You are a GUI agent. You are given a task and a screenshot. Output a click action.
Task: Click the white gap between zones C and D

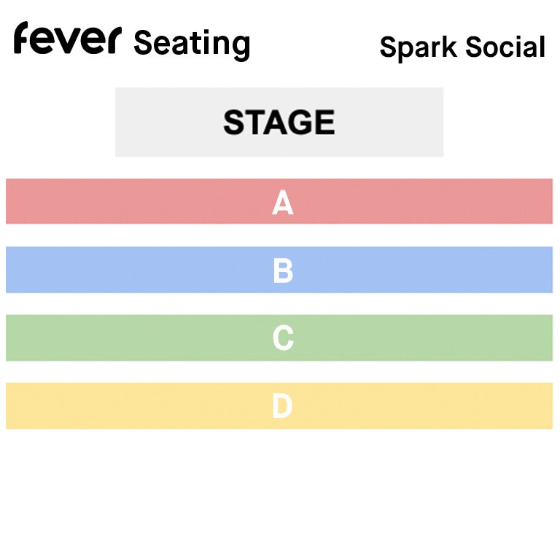279,372
